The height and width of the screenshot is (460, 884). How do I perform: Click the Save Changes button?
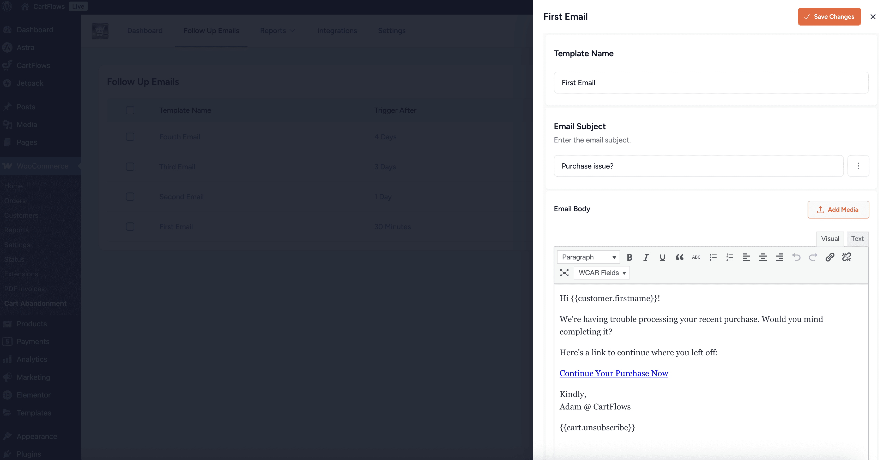(x=829, y=16)
